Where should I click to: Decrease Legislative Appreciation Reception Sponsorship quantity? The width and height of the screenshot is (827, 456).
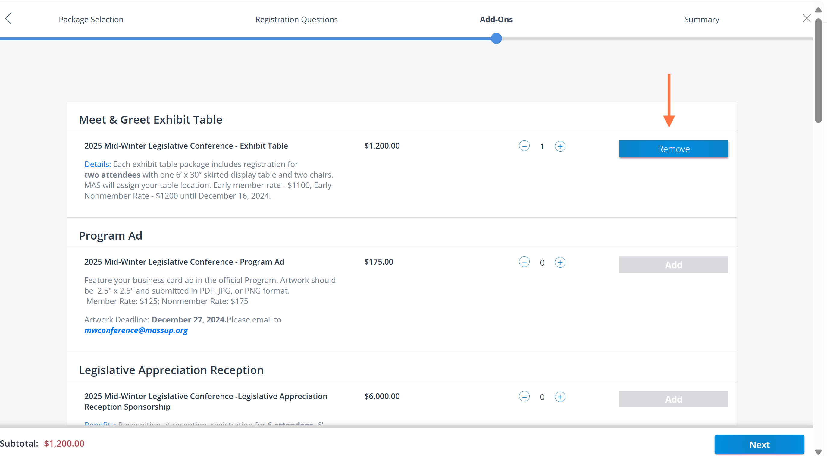524,397
